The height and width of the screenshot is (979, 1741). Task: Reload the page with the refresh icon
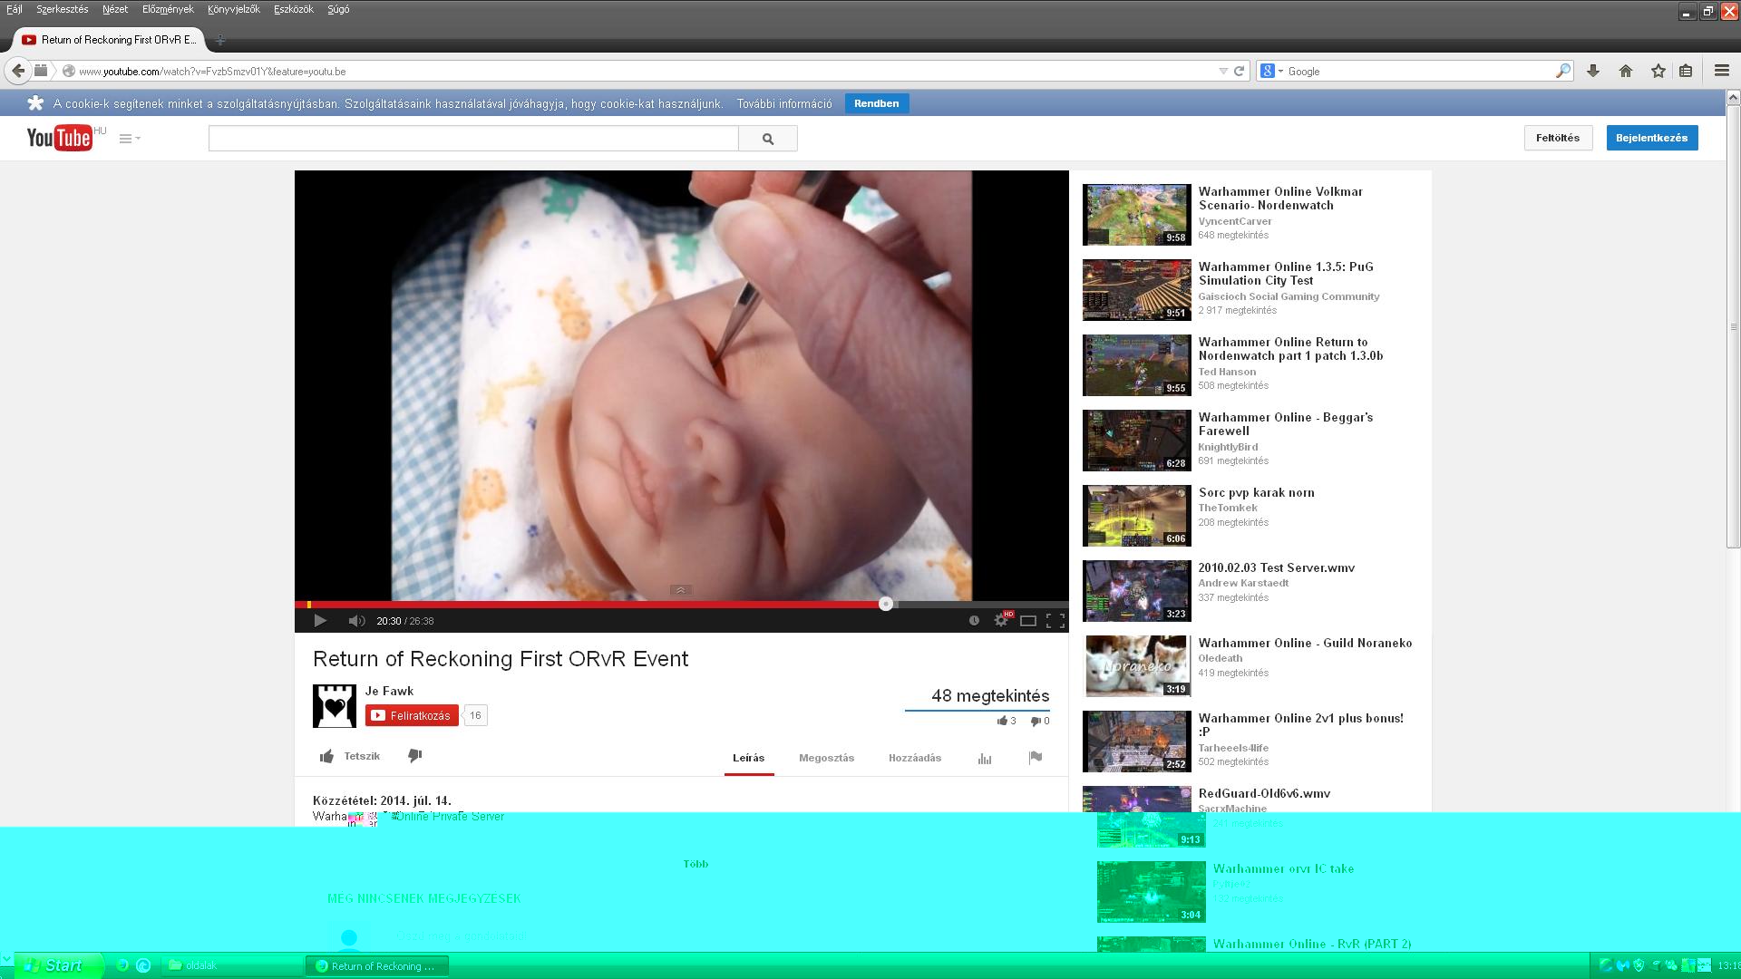1239,71
